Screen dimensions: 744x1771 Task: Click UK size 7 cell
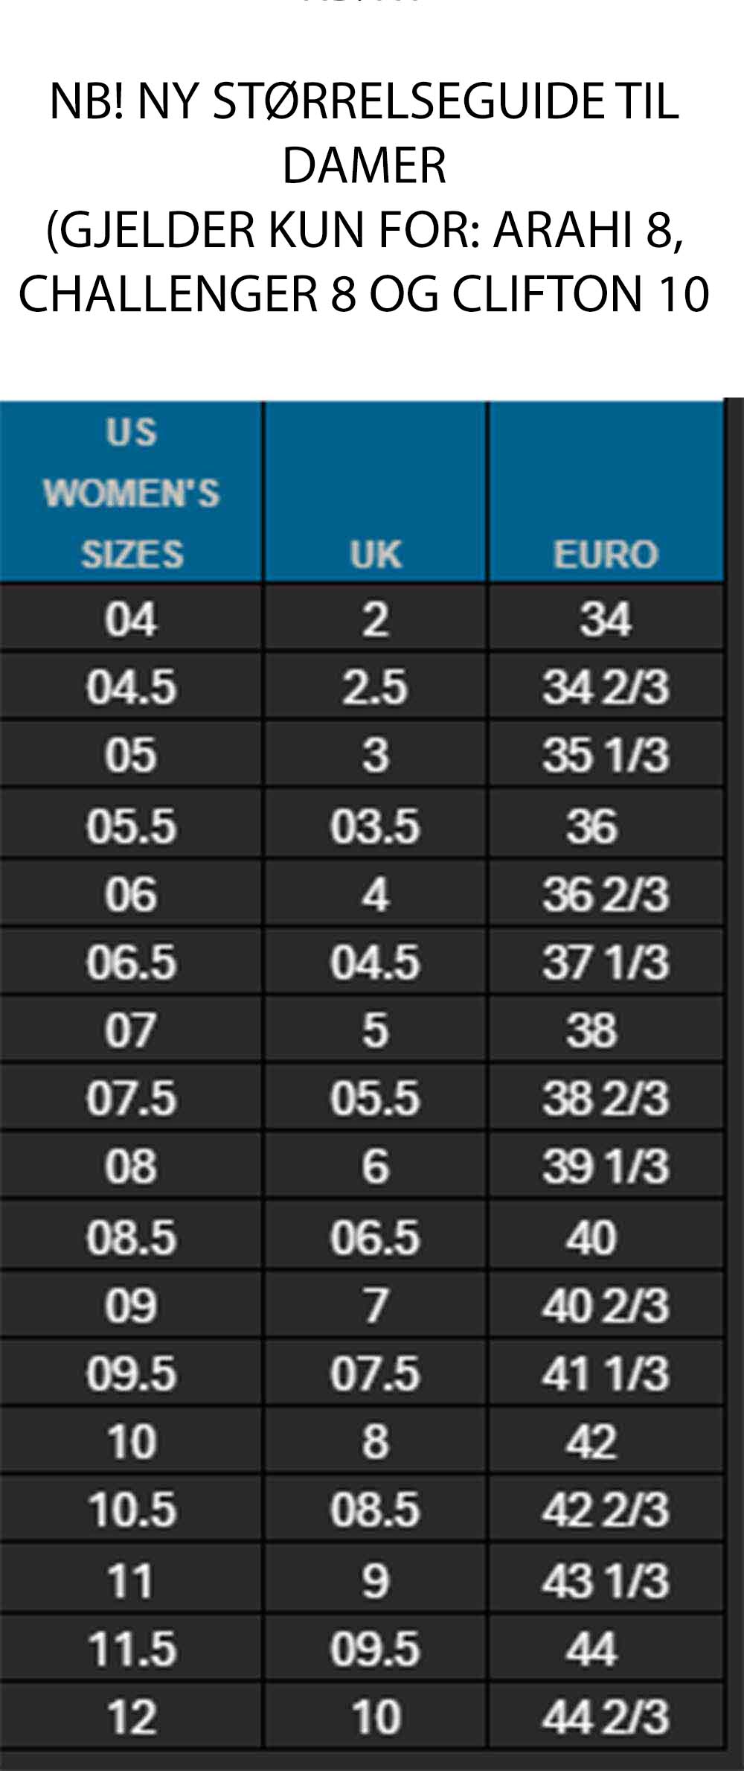(x=376, y=1305)
